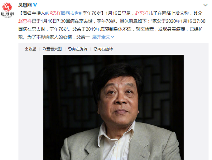This screenshot has width=212, height=160.
Task: Open 查看大图 to view large image
Action: click(x=52, y=49)
